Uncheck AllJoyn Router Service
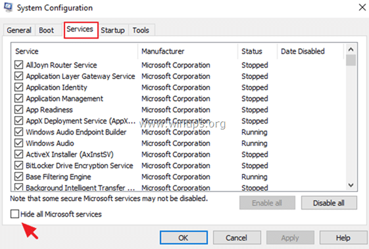 [x=18, y=64]
